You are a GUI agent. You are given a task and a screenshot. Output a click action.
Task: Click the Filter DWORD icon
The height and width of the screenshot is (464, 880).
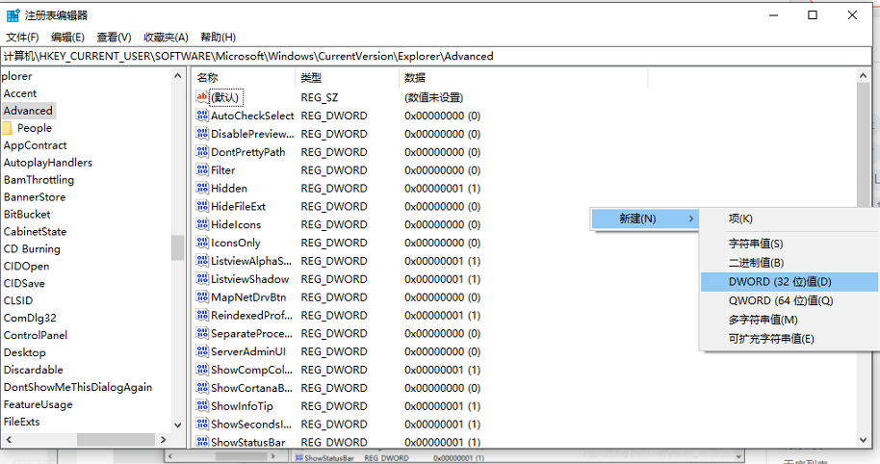point(202,170)
